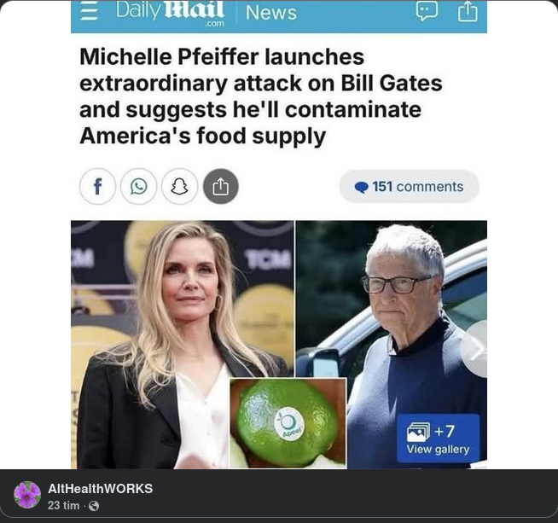Share article via Snapchat icon

(179, 187)
